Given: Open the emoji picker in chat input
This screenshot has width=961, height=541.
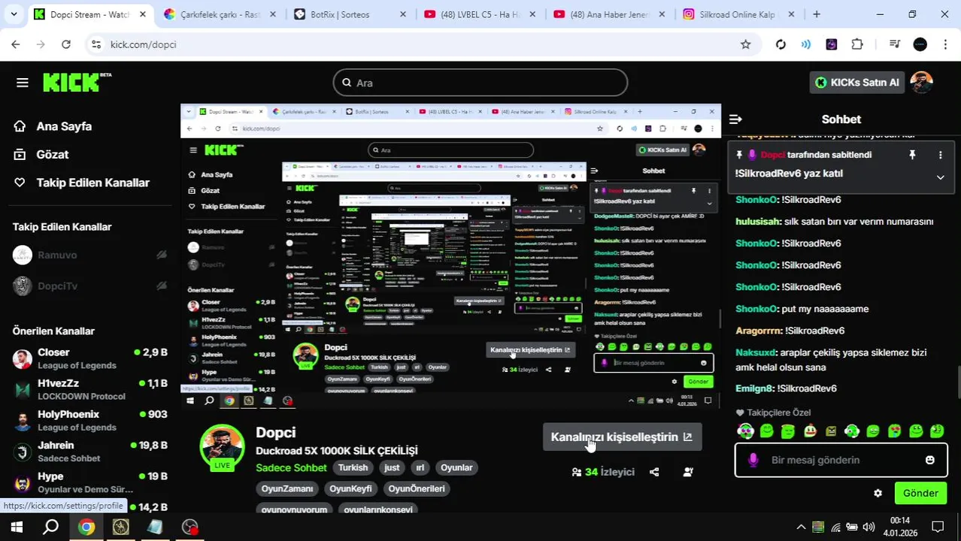Looking at the screenshot, I should point(930,460).
